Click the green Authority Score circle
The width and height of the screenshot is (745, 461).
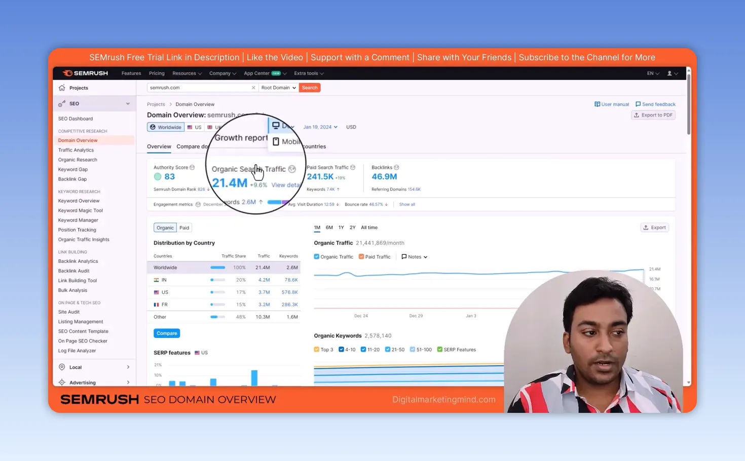(158, 177)
